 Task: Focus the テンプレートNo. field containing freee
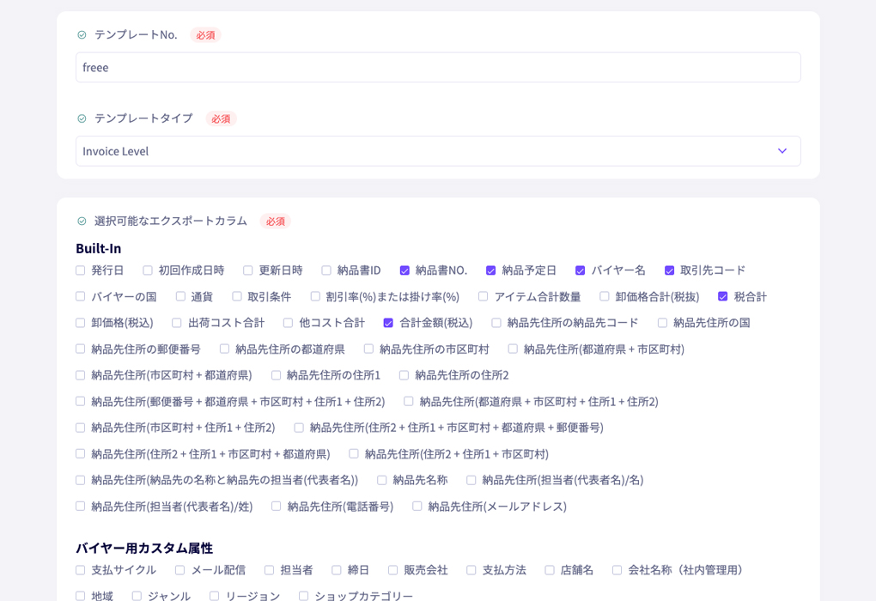(x=438, y=68)
